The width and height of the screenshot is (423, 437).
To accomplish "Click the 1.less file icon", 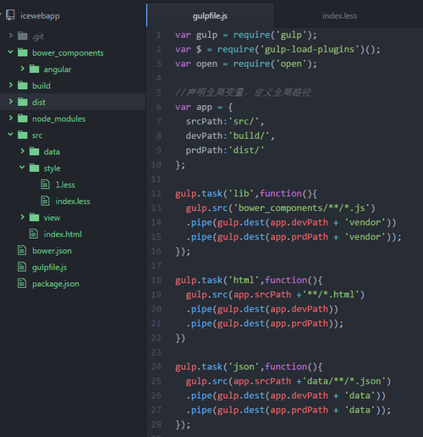I will [x=45, y=184].
